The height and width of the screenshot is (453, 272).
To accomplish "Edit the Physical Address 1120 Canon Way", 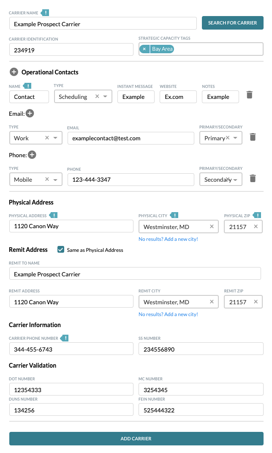I will tap(71, 226).
